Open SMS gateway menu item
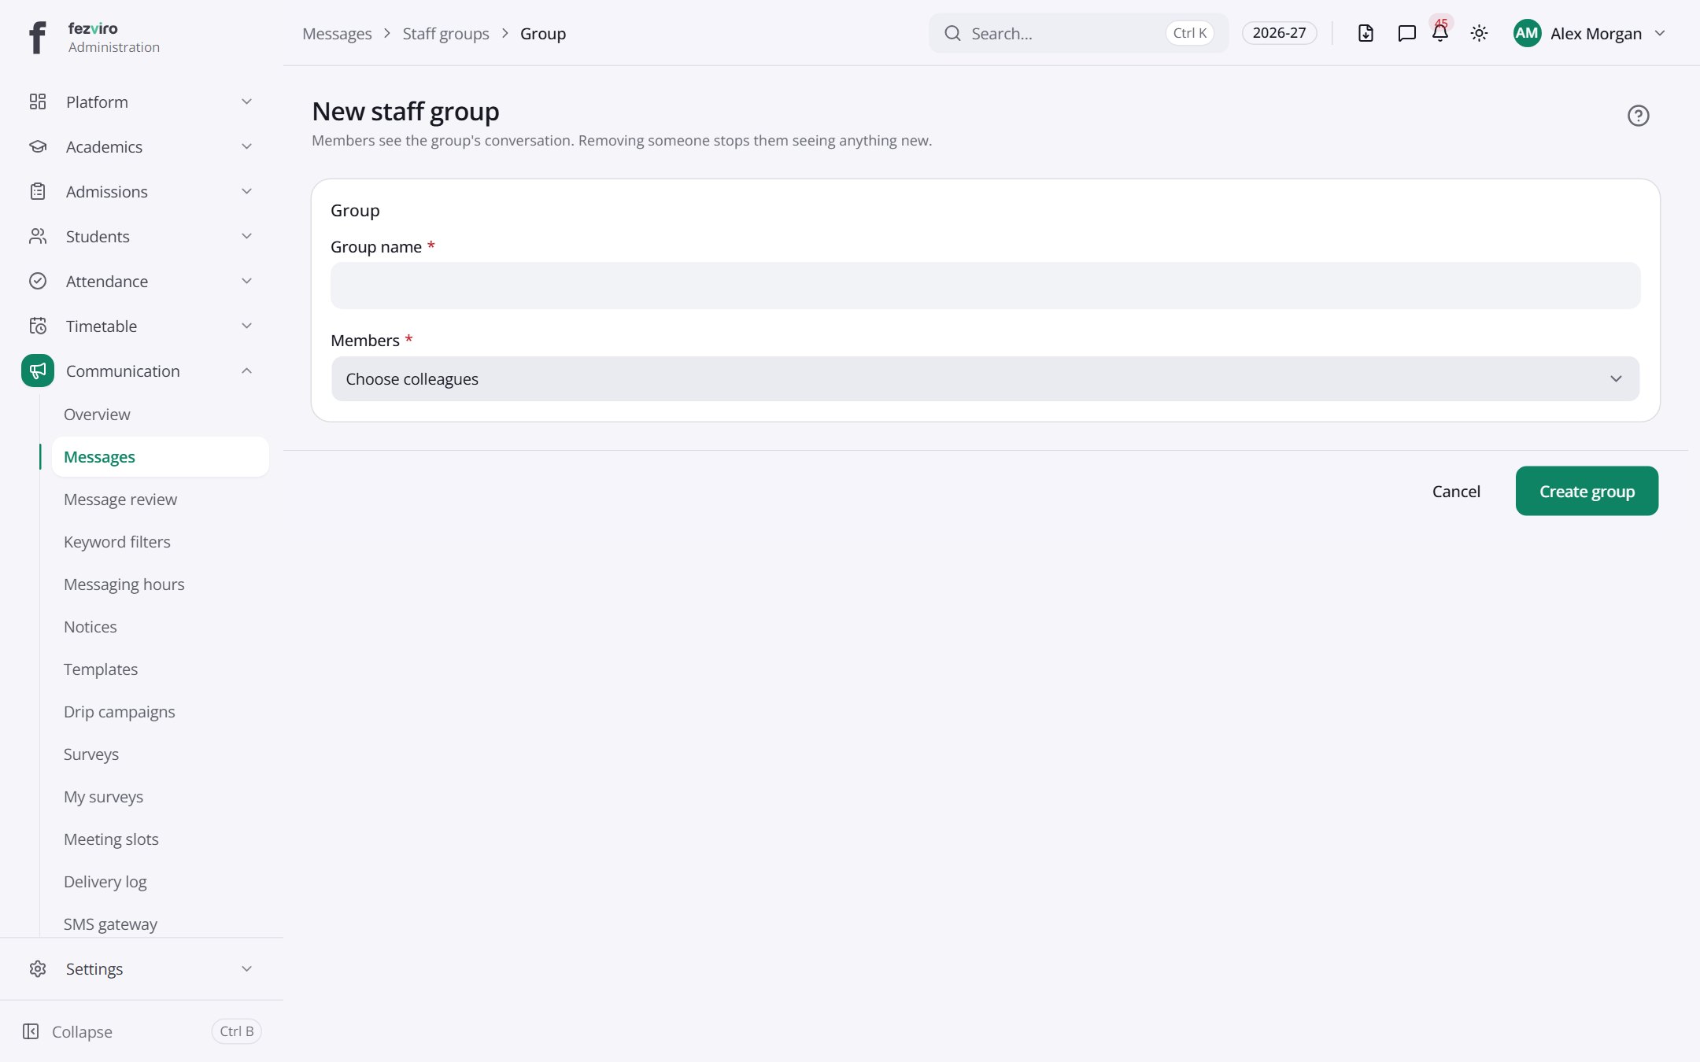This screenshot has width=1700, height=1062. click(x=110, y=924)
